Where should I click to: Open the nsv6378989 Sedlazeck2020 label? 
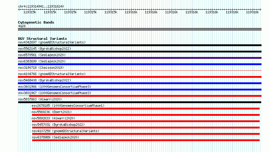[x=56, y=137]
